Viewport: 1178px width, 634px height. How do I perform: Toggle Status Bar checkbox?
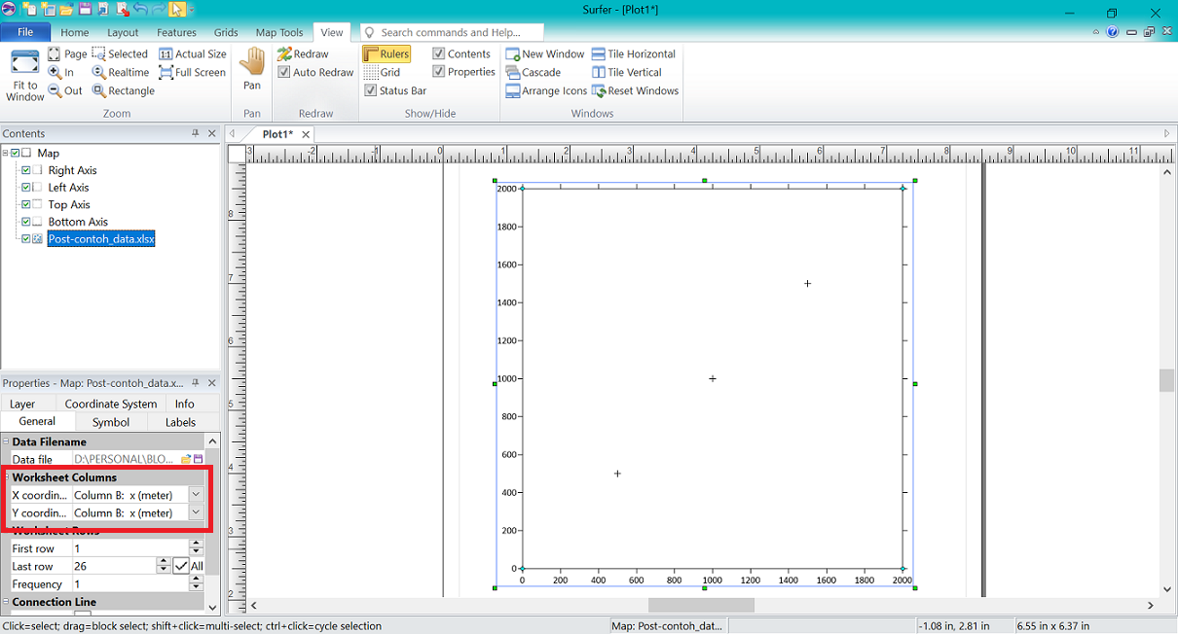click(x=371, y=90)
